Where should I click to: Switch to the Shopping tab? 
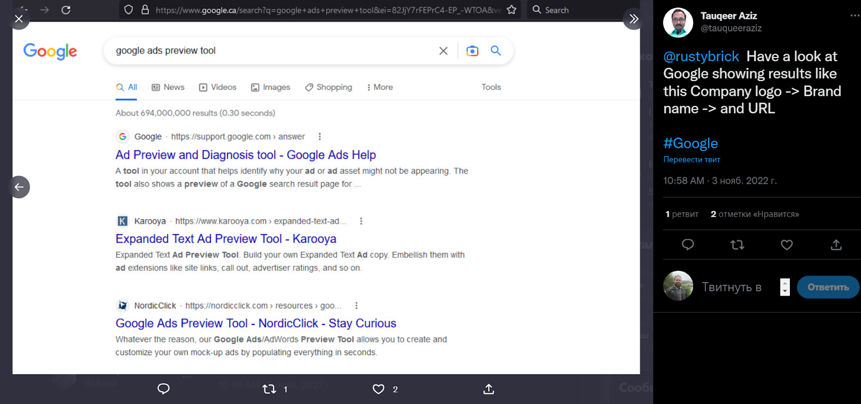click(x=328, y=87)
